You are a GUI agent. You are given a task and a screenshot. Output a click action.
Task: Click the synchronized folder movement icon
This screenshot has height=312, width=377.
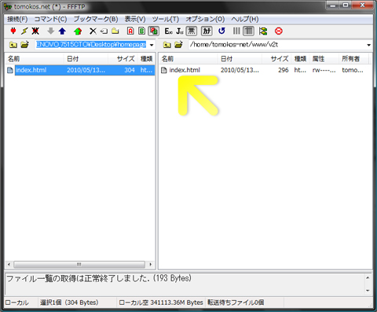(x=263, y=31)
